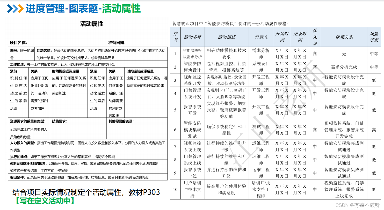Click the risk level 高 in row 6
Screen dimensions: 384x210
coord(374,130)
